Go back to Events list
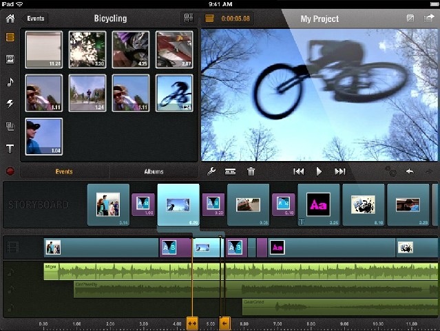The height and width of the screenshot is (331, 440). [36, 19]
